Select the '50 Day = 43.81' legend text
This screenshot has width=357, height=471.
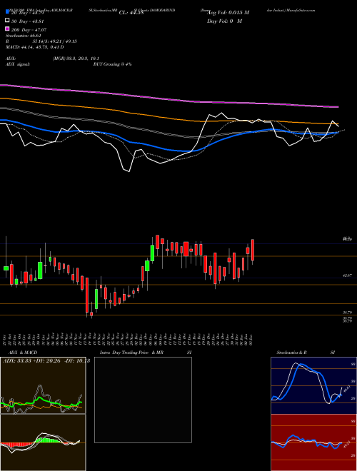tap(28, 21)
